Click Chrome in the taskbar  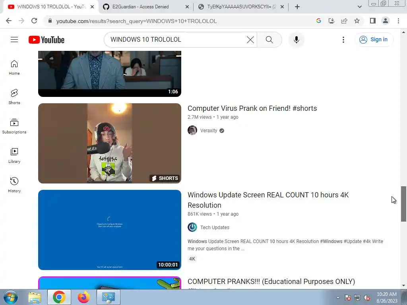pos(59,297)
